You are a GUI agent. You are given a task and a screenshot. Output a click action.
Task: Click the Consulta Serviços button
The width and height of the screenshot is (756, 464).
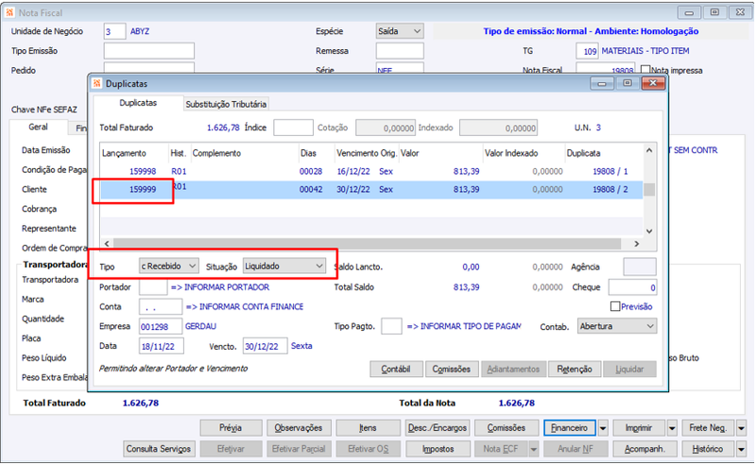[x=159, y=449]
